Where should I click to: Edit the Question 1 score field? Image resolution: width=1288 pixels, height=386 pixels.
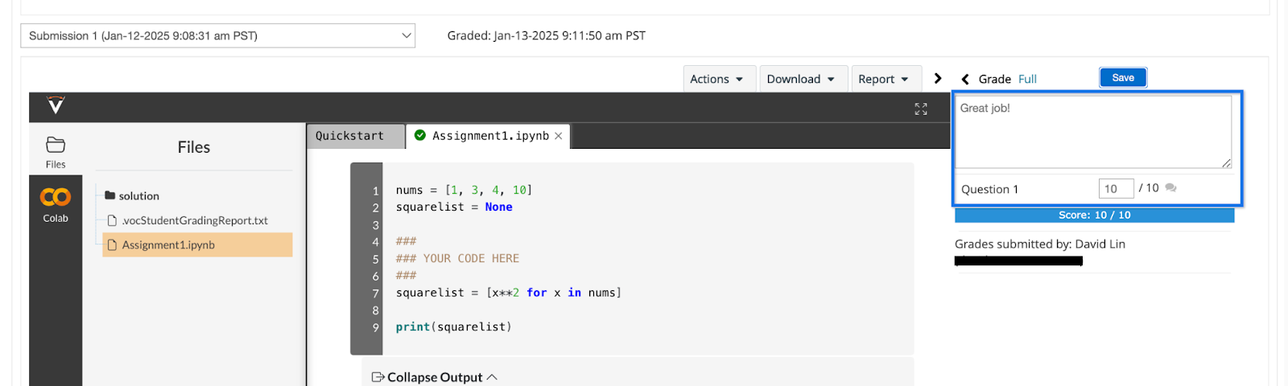1116,188
